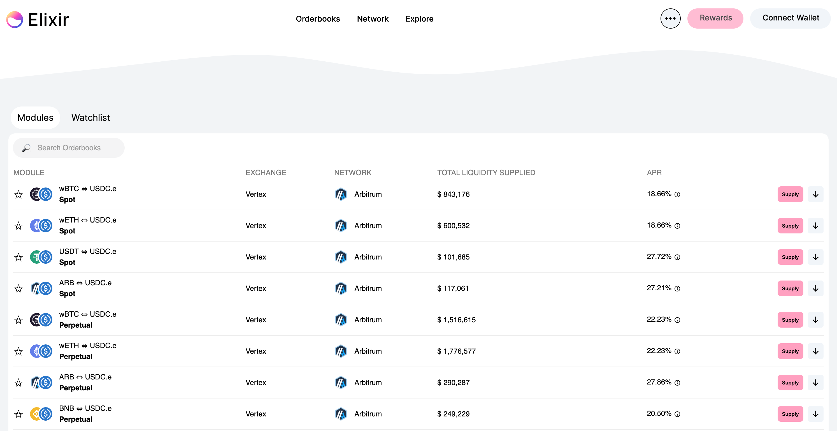Click APR info icon for wBTC Spot
This screenshot has height=431, width=837.
[677, 195]
